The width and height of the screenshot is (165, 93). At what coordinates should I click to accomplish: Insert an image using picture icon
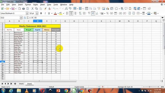[104, 9]
